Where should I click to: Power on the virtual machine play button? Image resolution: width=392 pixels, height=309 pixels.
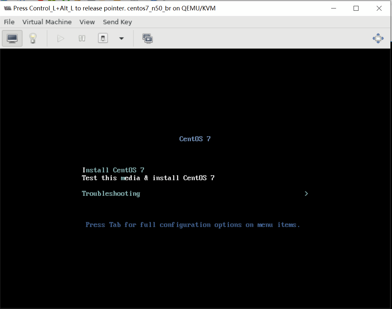61,39
